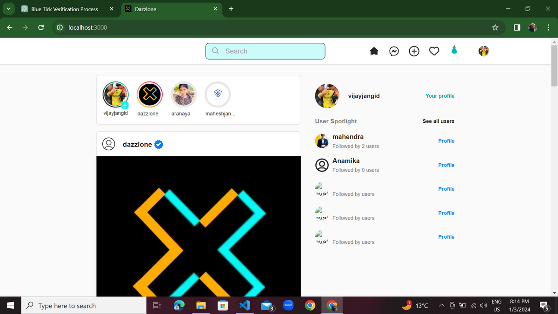The width and height of the screenshot is (558, 314).
Task: View the dazzlone story thumbnail
Action: [149, 94]
